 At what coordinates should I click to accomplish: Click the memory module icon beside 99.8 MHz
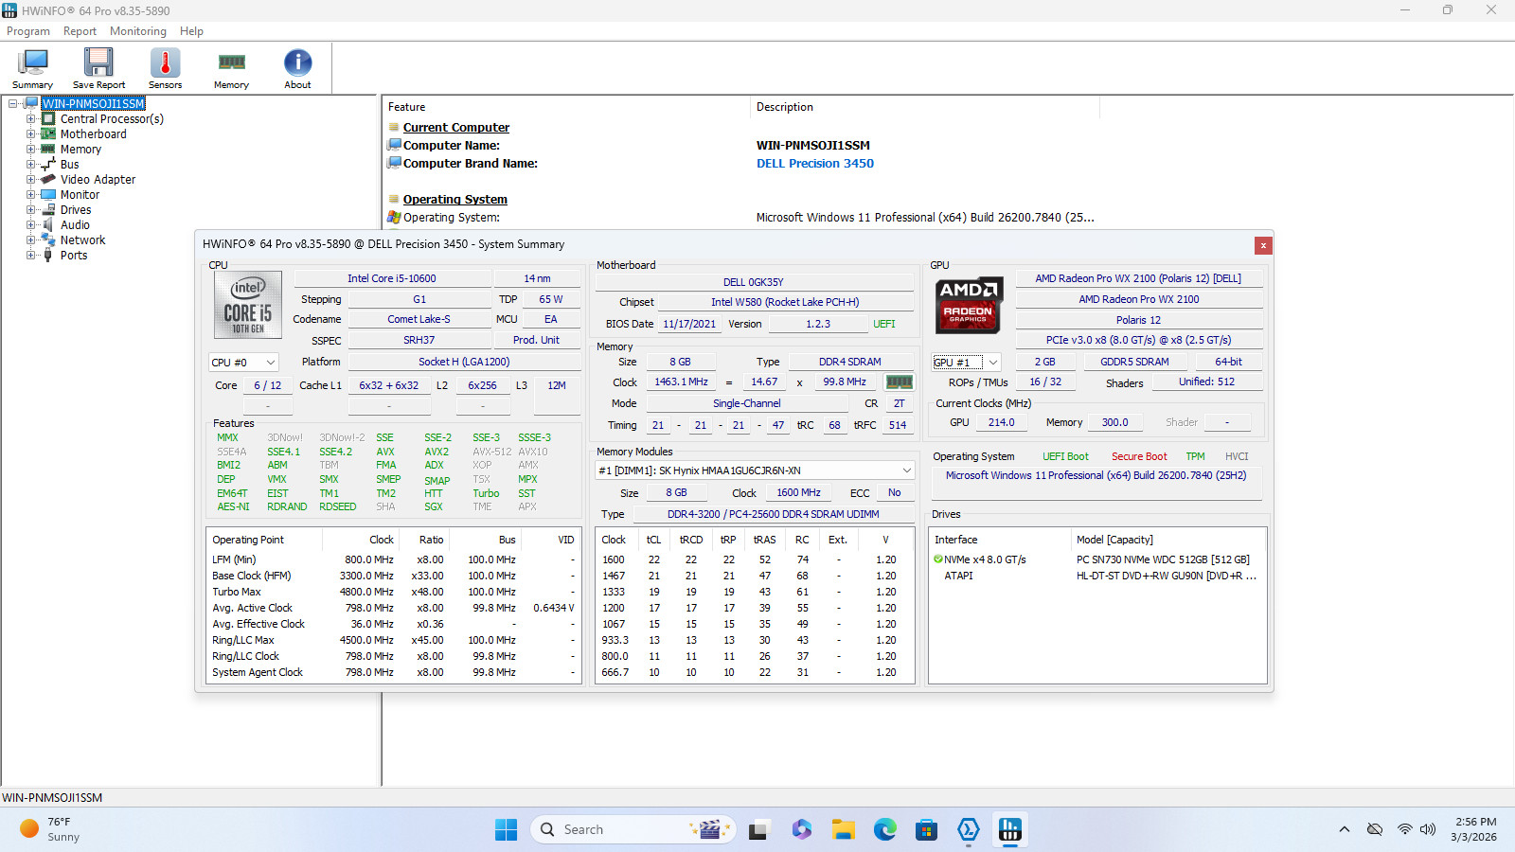899,382
